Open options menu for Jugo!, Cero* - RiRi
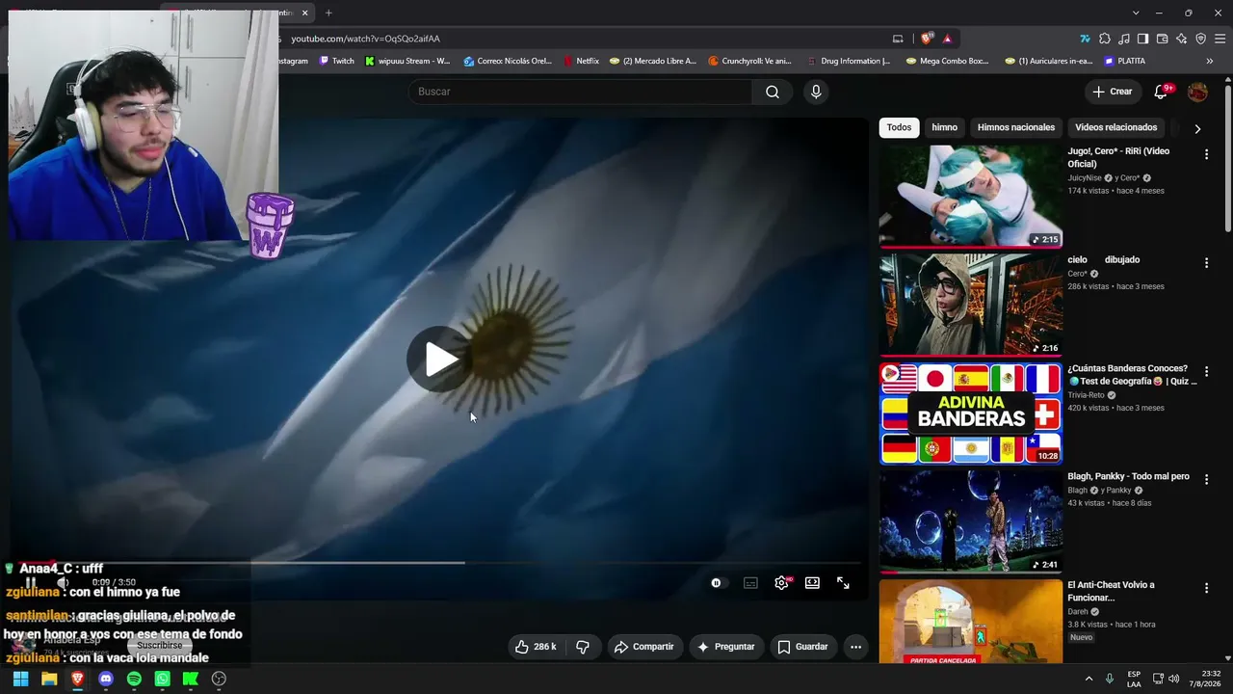The width and height of the screenshot is (1233, 694). click(1206, 154)
